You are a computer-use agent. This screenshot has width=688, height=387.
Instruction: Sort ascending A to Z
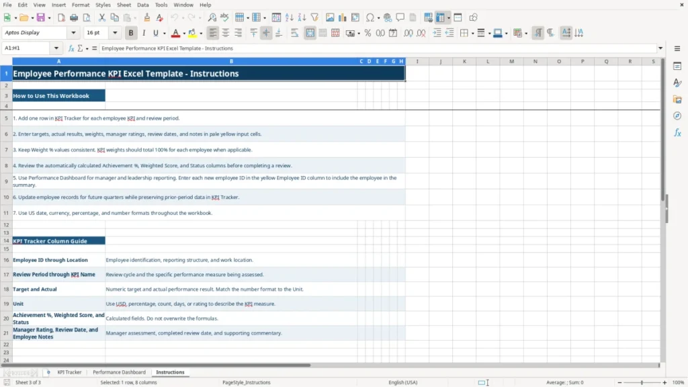pyautogui.click(x=289, y=17)
